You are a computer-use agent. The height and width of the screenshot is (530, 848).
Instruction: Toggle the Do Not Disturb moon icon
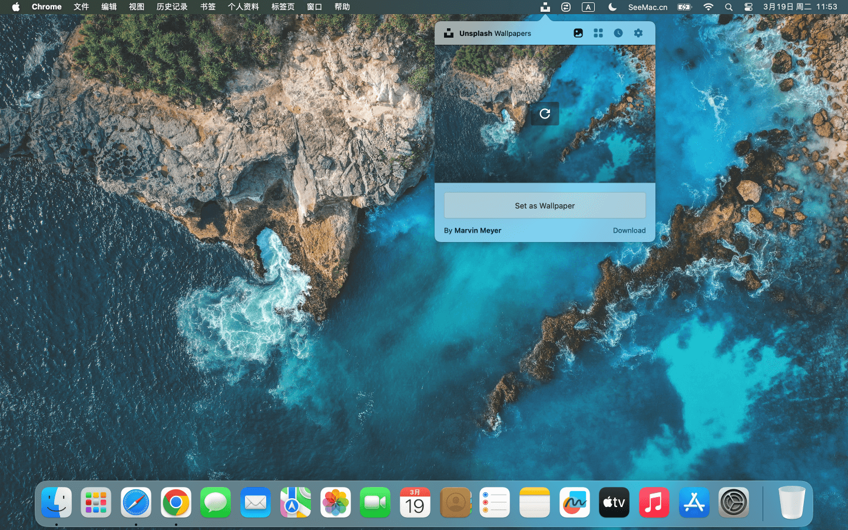612,7
